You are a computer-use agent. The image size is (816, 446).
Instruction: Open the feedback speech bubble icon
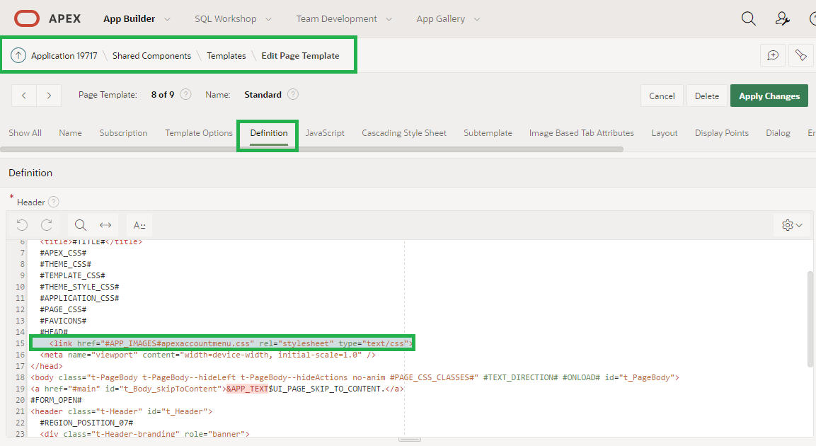click(773, 55)
